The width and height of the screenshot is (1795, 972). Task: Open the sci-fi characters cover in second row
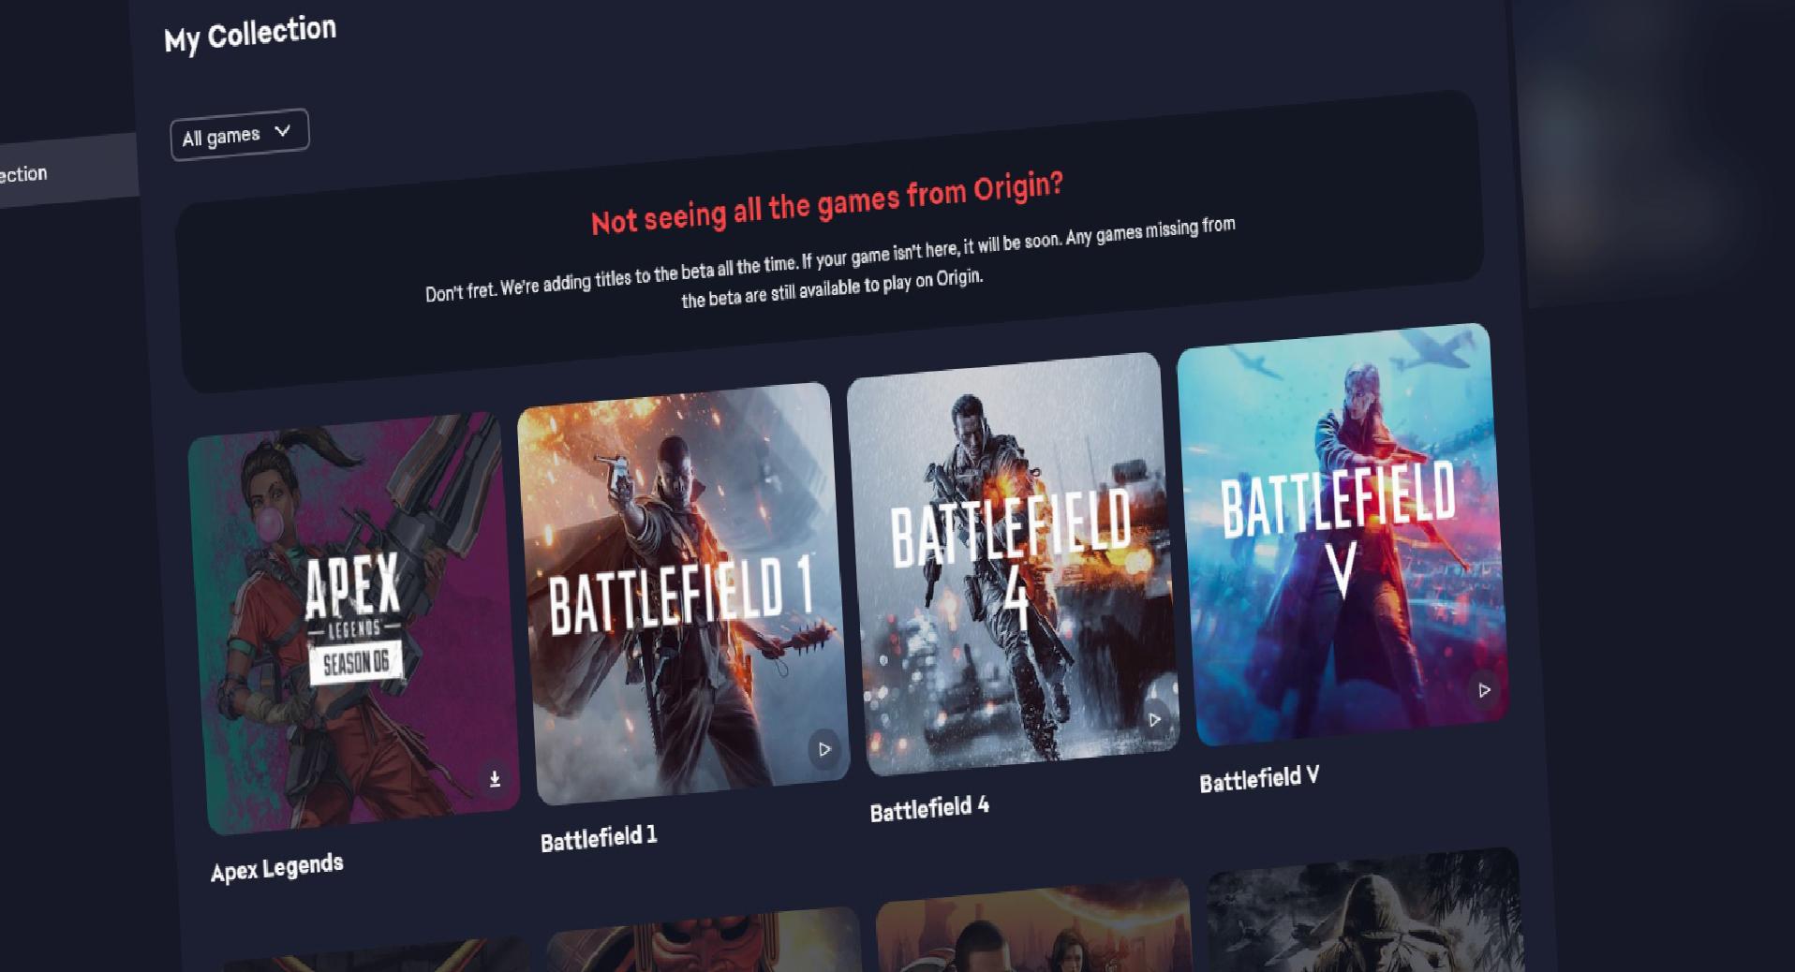[x=1034, y=926]
